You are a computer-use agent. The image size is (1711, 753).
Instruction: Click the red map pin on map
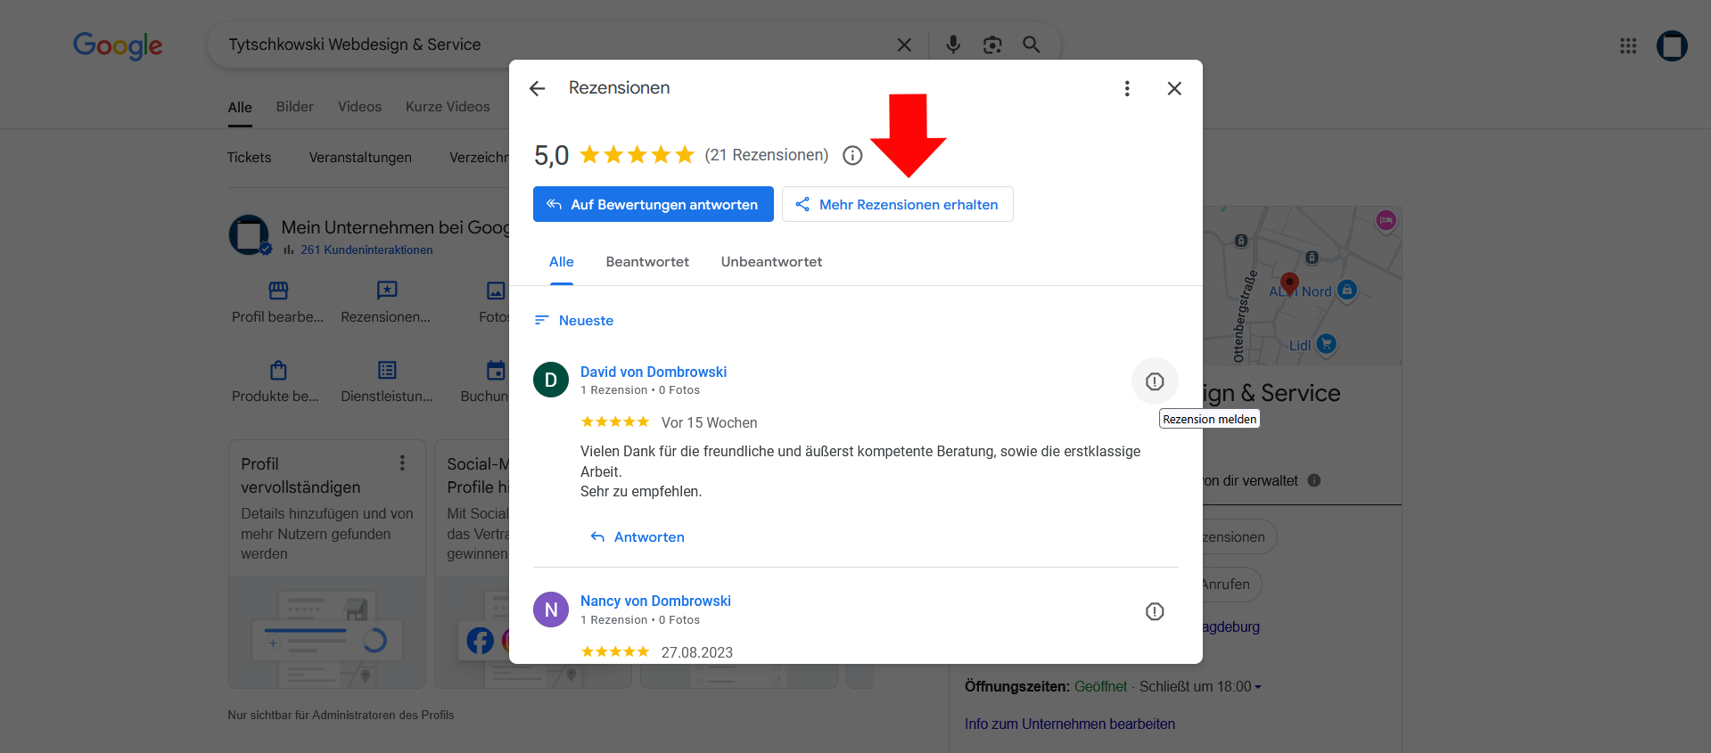[1289, 284]
